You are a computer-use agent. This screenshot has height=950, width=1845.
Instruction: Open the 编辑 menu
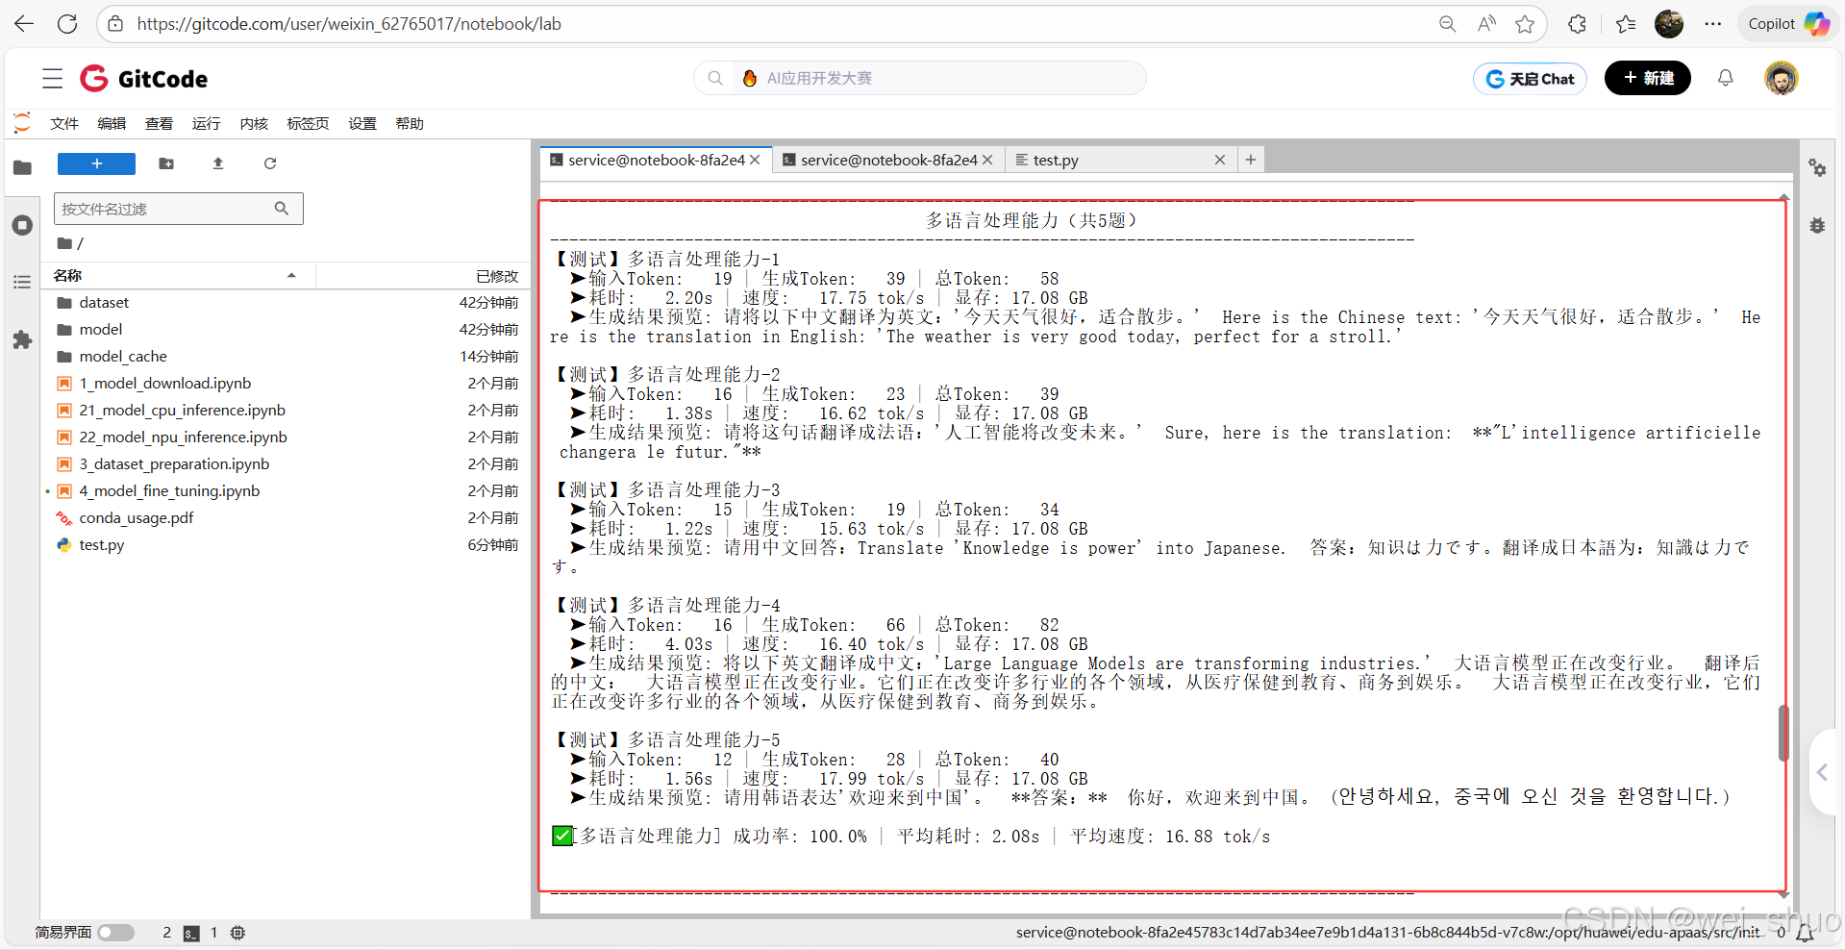coord(112,123)
